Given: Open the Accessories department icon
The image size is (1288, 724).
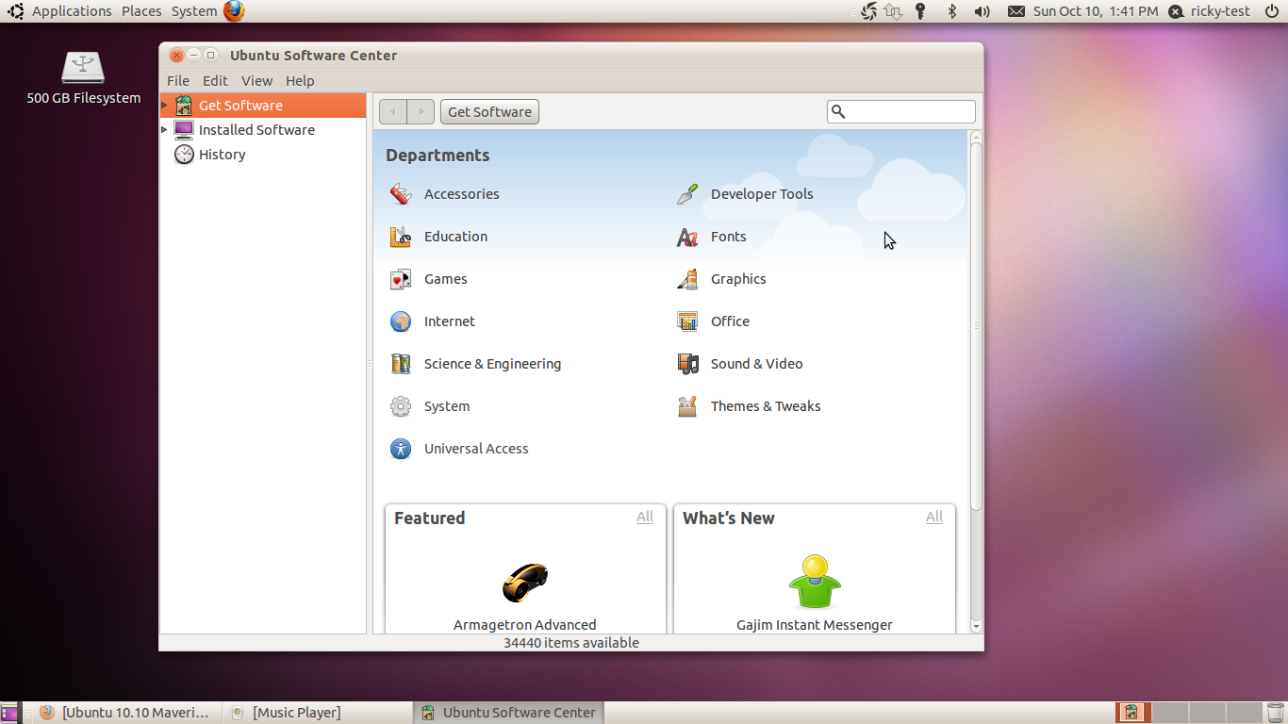Looking at the screenshot, I should point(401,194).
